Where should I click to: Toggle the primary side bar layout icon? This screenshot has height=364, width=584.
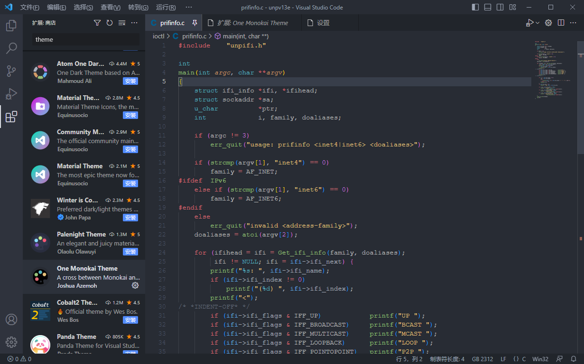click(476, 8)
